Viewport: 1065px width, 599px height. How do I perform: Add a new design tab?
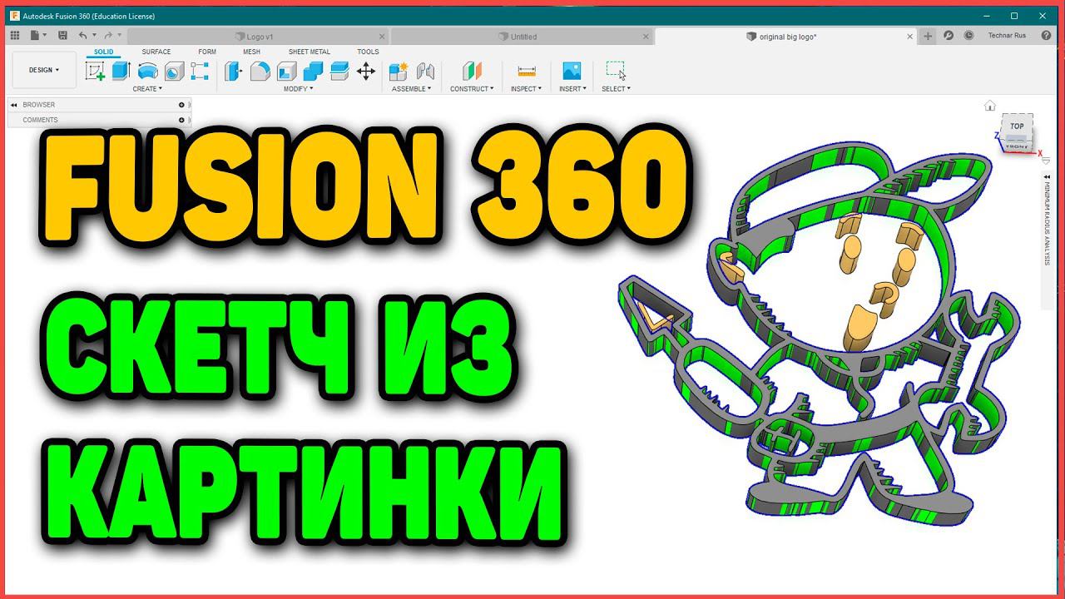[x=928, y=36]
